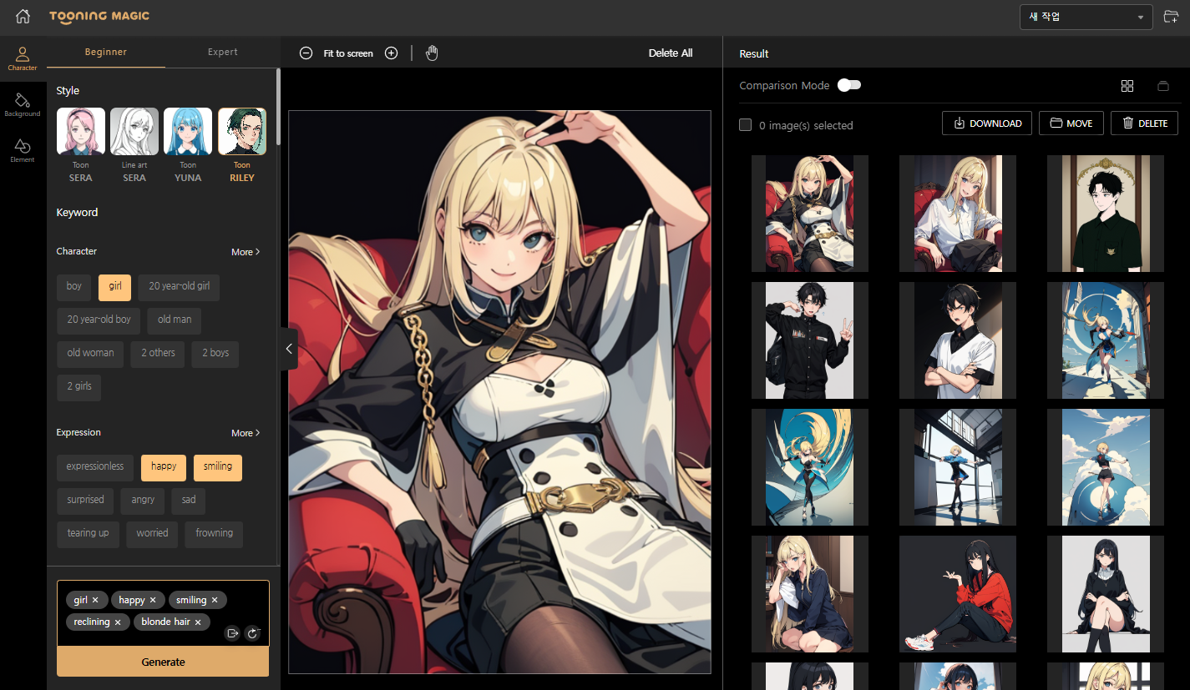The height and width of the screenshot is (690, 1190).
Task: Remove the 'girl' tag from prompt
Action: tap(95, 600)
